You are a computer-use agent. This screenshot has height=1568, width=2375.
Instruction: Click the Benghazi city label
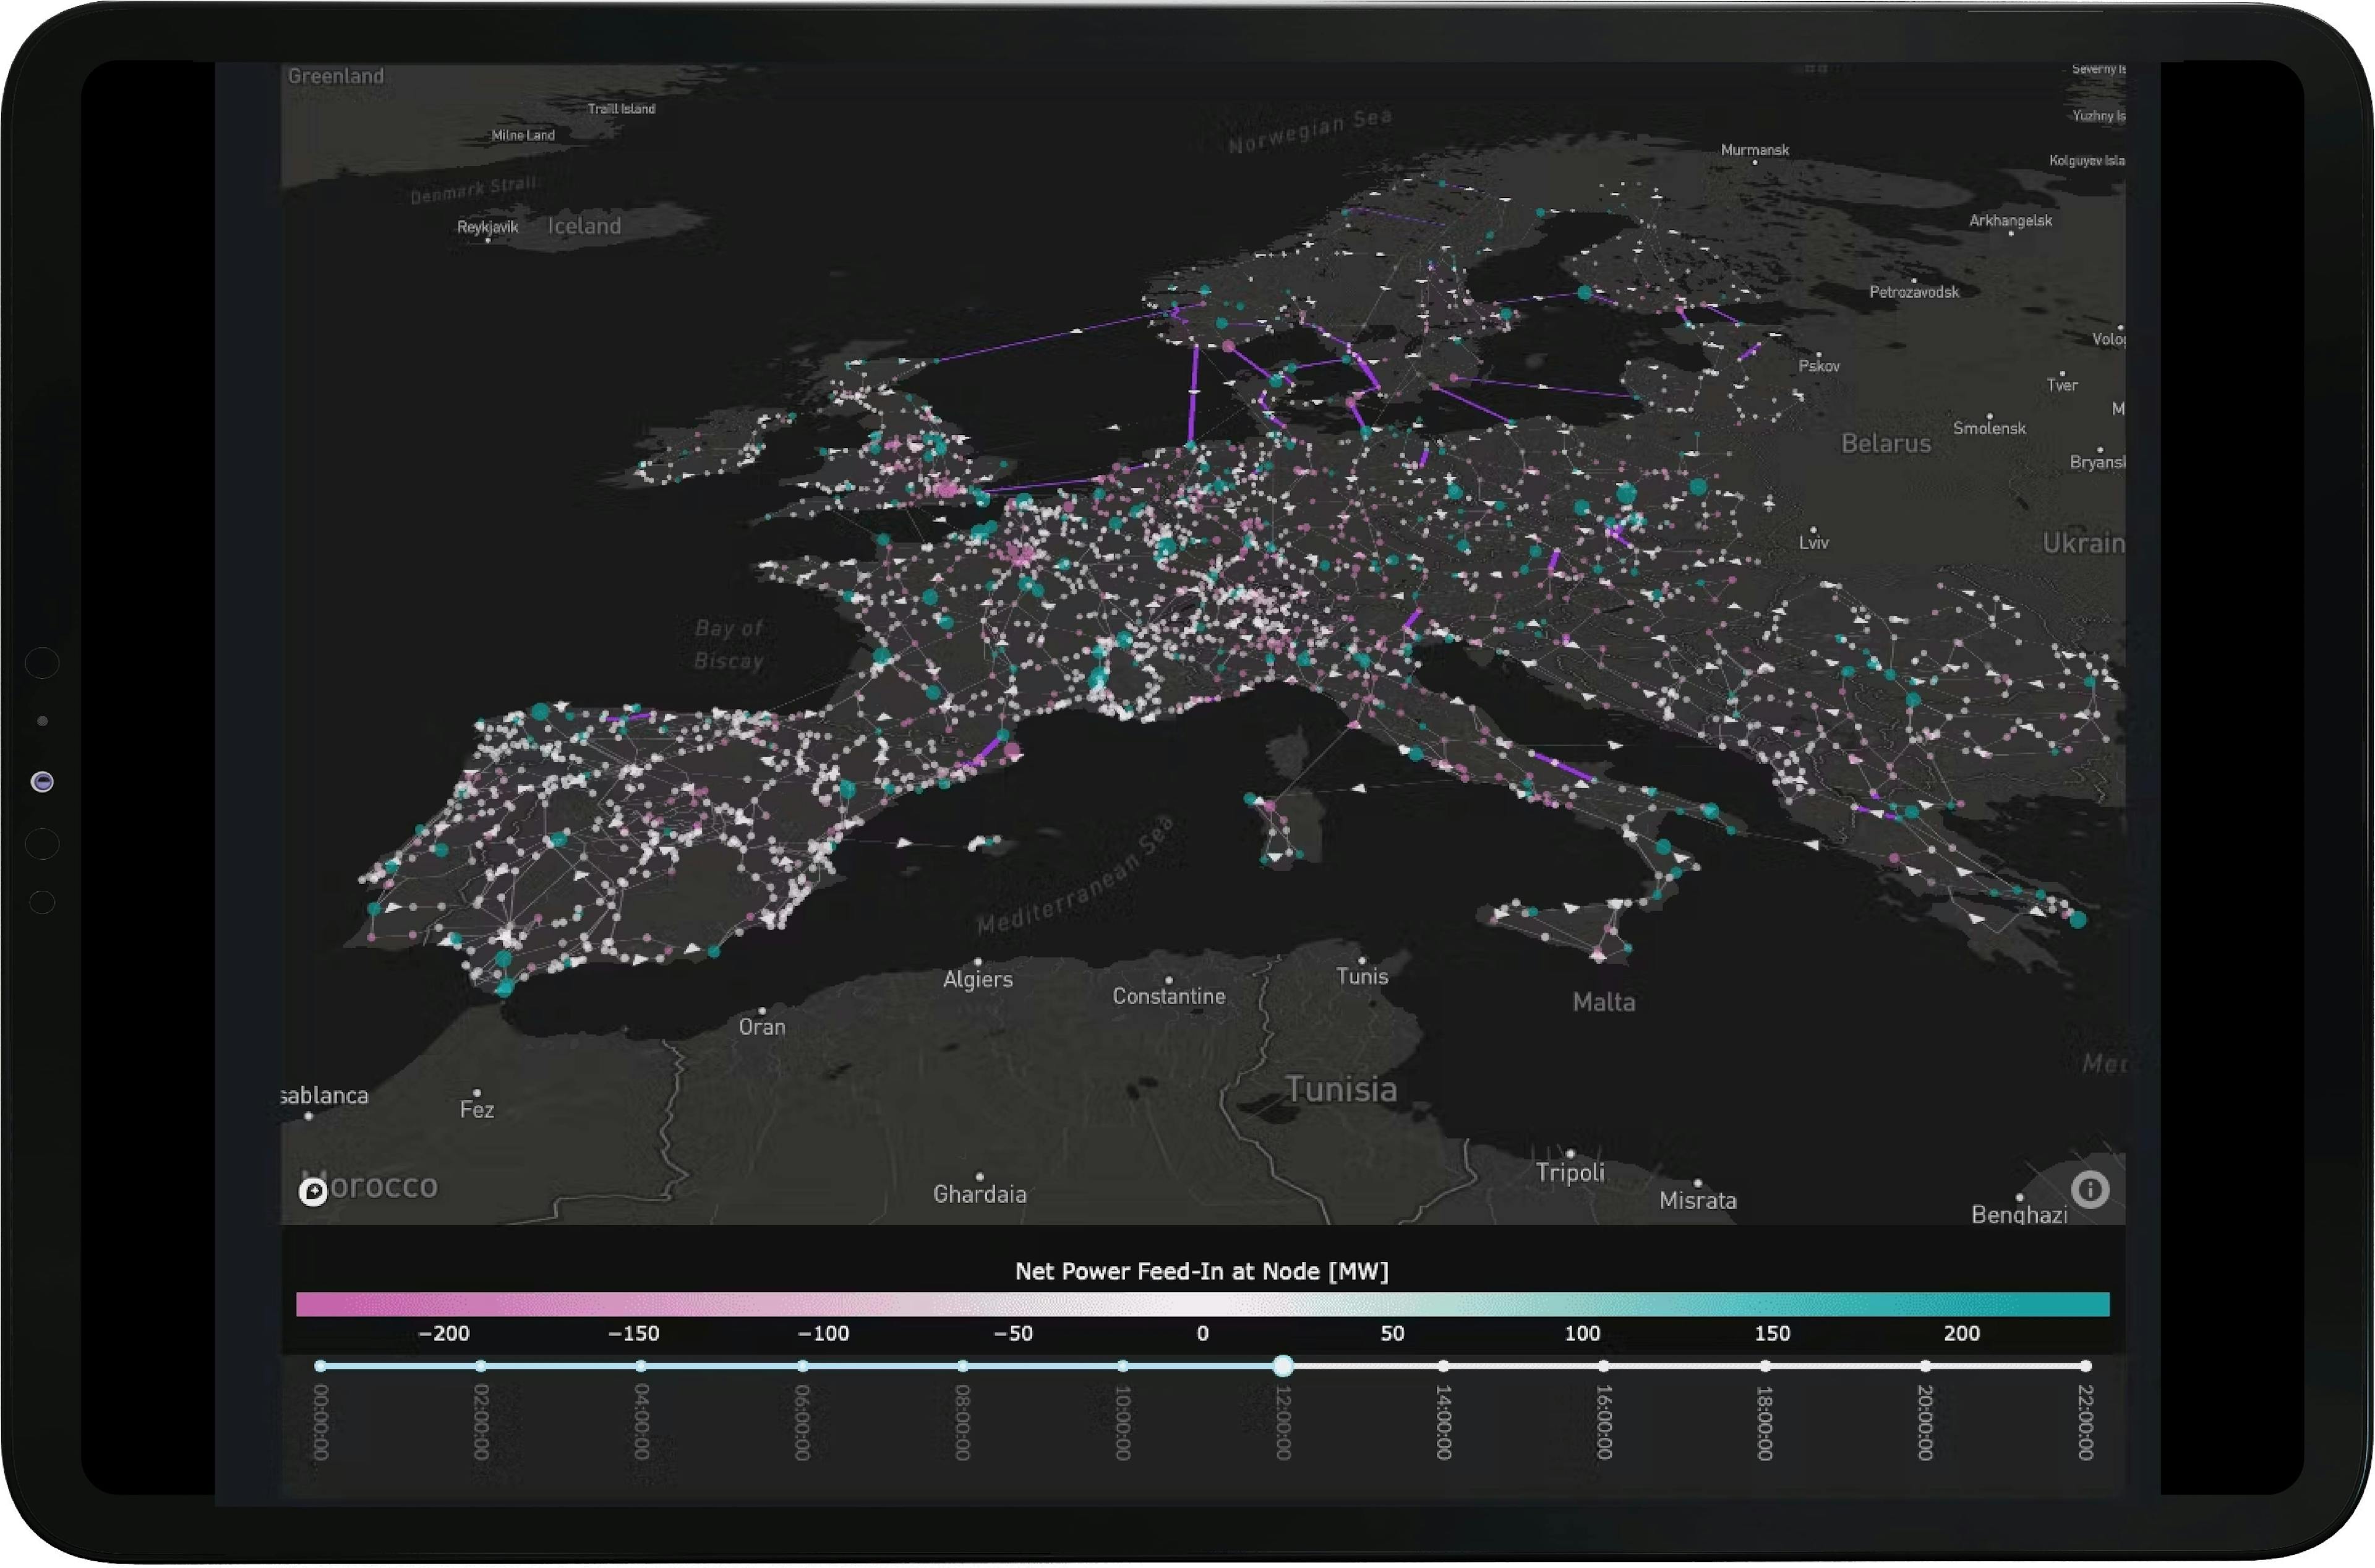2019,1215
